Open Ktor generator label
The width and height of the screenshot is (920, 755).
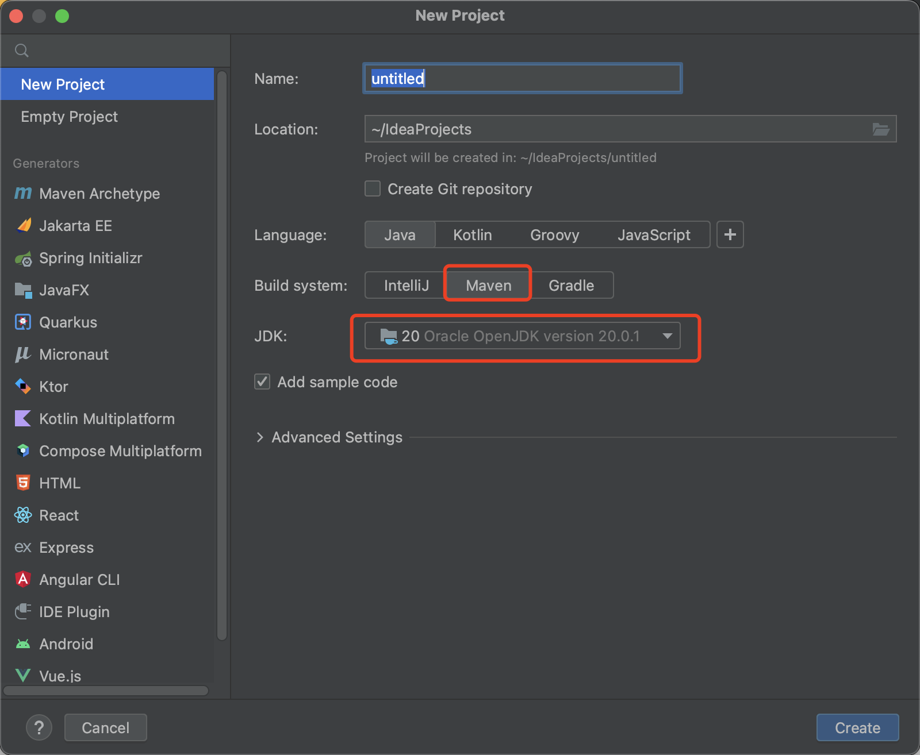click(53, 387)
